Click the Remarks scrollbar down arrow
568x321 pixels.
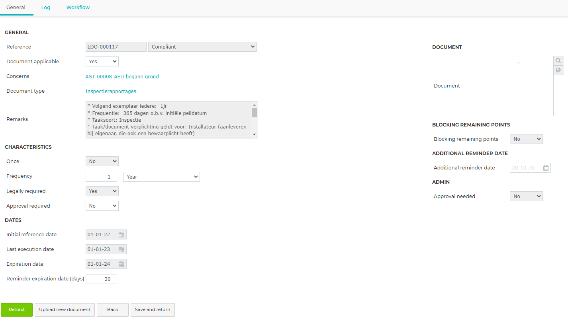click(x=255, y=135)
